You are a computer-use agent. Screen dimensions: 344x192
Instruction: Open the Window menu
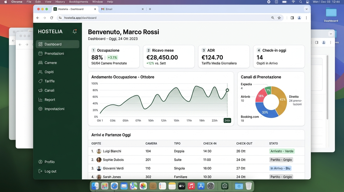pyautogui.click(x=97, y=2)
